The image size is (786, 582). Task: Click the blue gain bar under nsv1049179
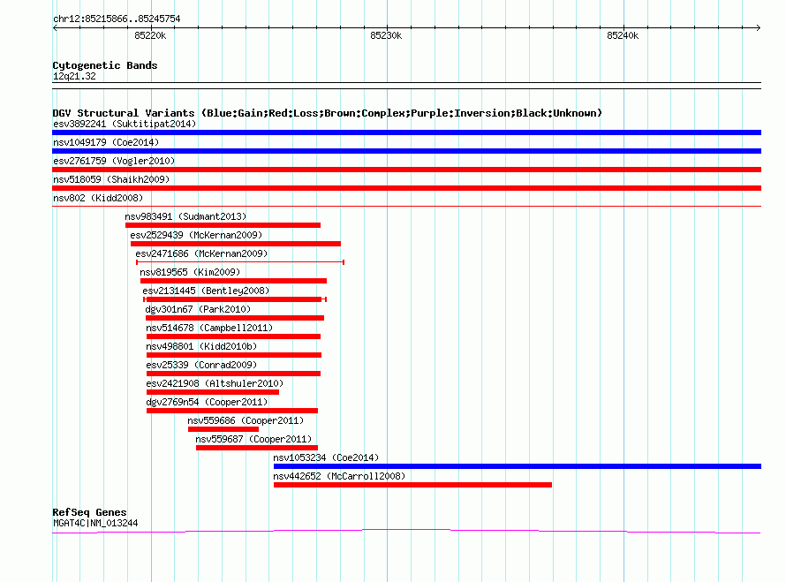[406, 151]
